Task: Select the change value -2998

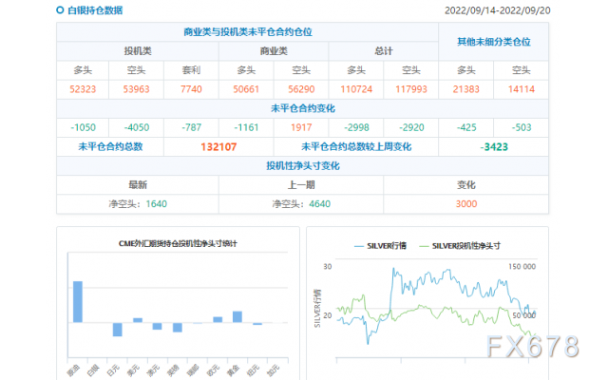Action: pos(356,127)
